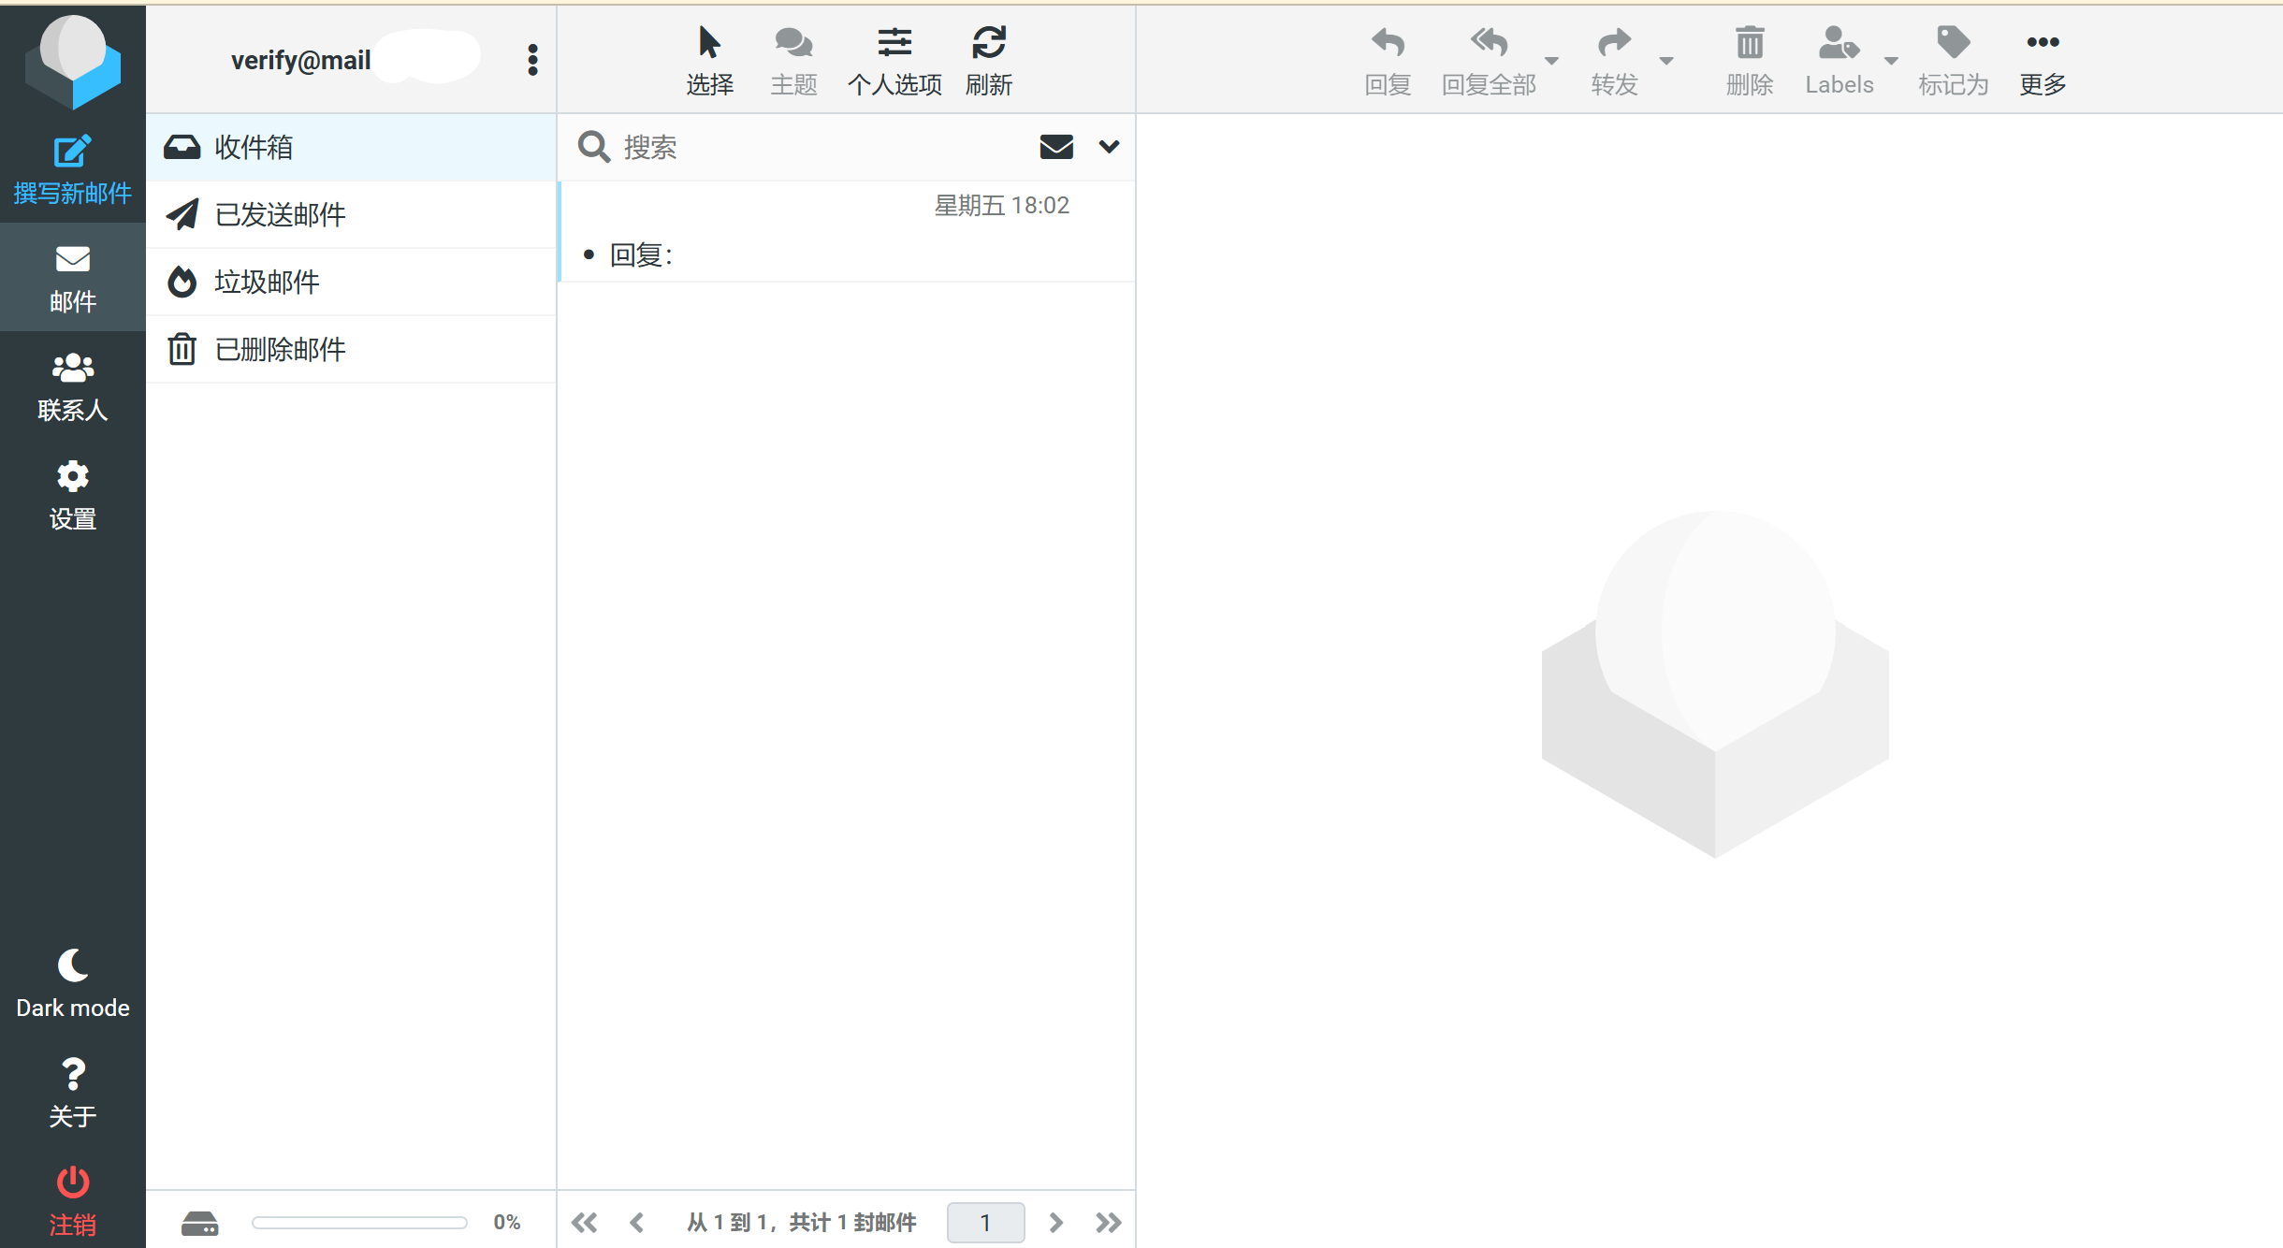Open the account three-dot menu
Viewport: 2283px width, 1248px height.
coord(532,60)
